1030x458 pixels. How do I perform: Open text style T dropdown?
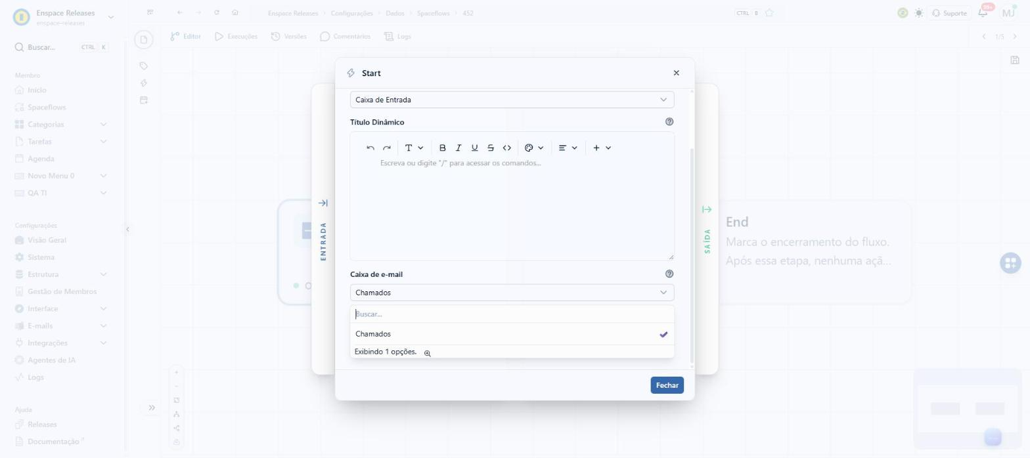[414, 148]
